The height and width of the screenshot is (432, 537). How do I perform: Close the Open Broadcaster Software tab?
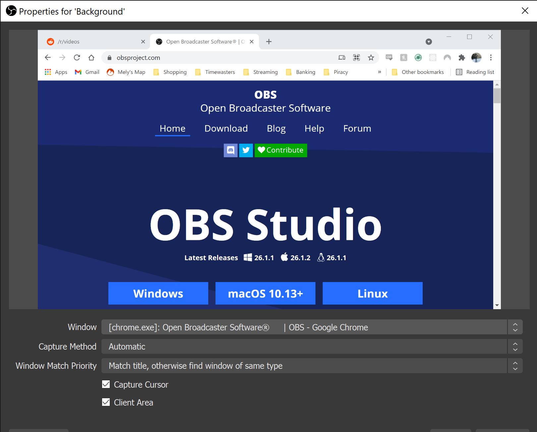[x=252, y=41]
